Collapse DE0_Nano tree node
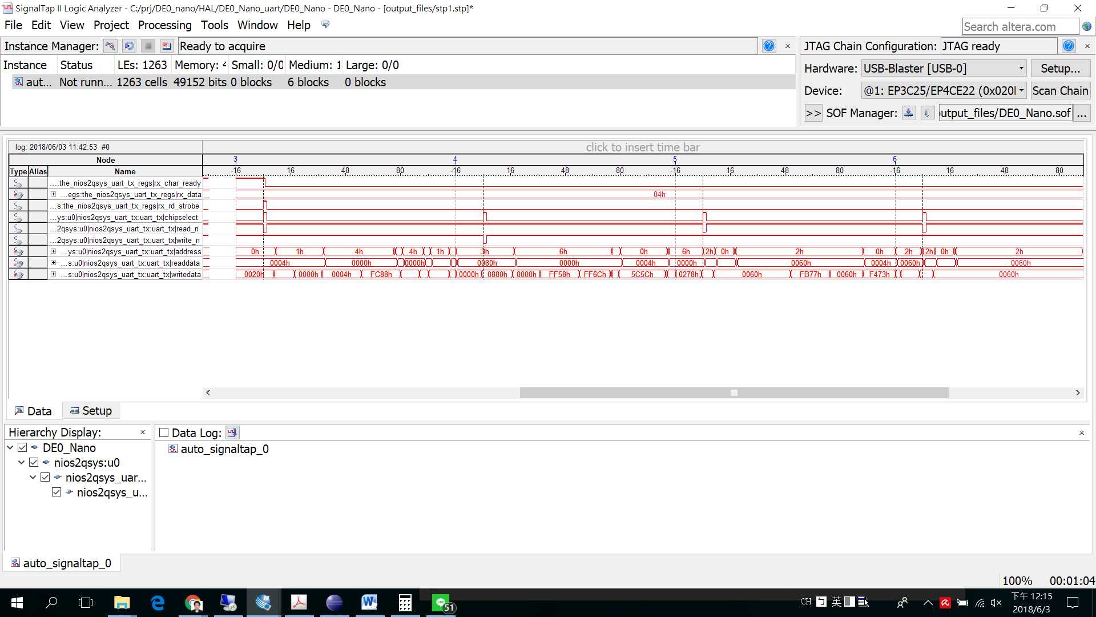1096x617 pixels. 10,447
